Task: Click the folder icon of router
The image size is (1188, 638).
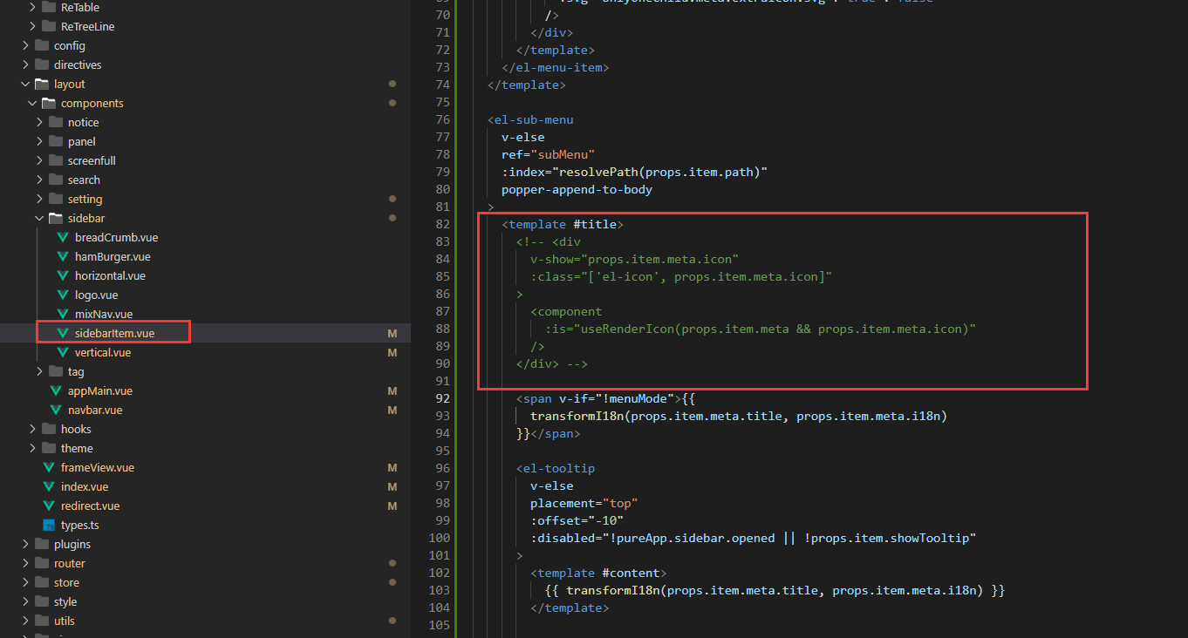Action: click(x=41, y=563)
